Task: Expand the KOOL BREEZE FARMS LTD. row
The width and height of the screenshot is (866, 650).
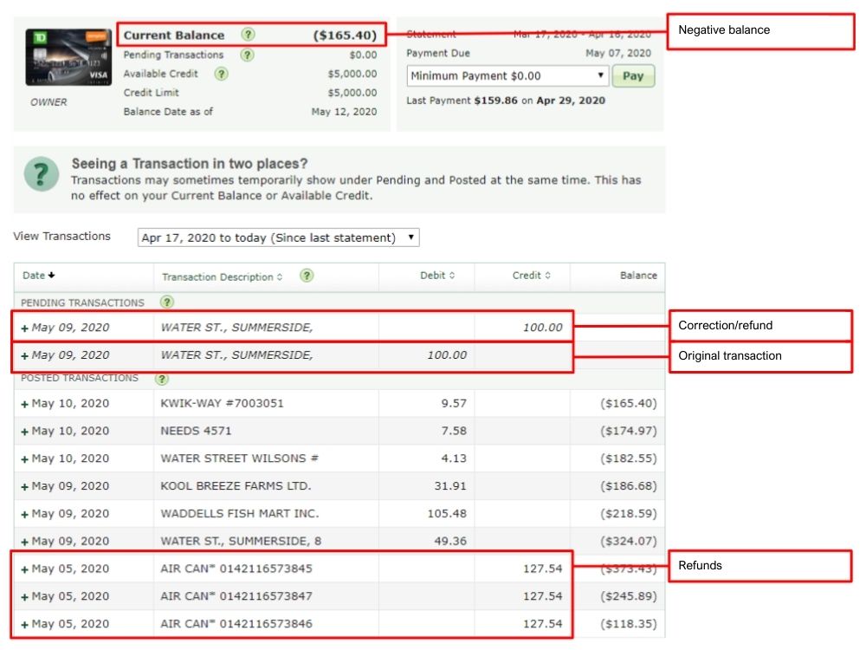Action: [24, 486]
